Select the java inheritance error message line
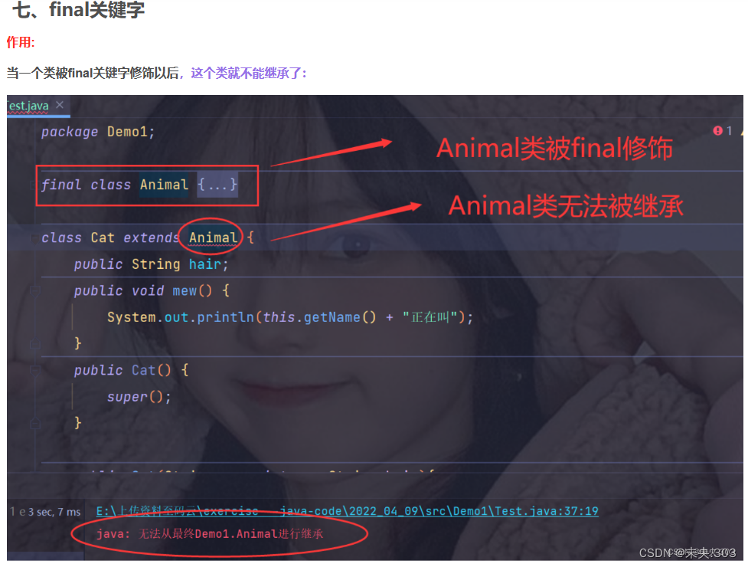The height and width of the screenshot is (567, 748). pos(210,533)
